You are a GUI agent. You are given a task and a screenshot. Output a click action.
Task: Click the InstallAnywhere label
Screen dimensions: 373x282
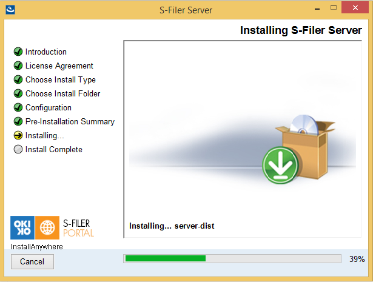pos(37,247)
